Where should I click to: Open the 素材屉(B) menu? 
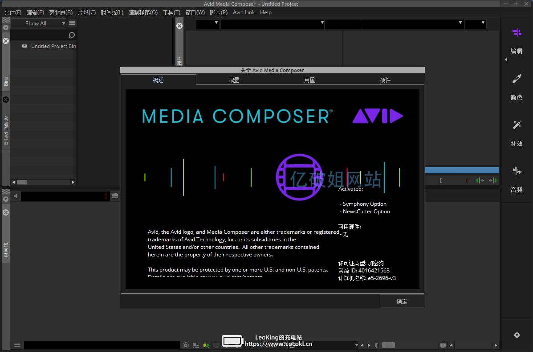[61, 12]
